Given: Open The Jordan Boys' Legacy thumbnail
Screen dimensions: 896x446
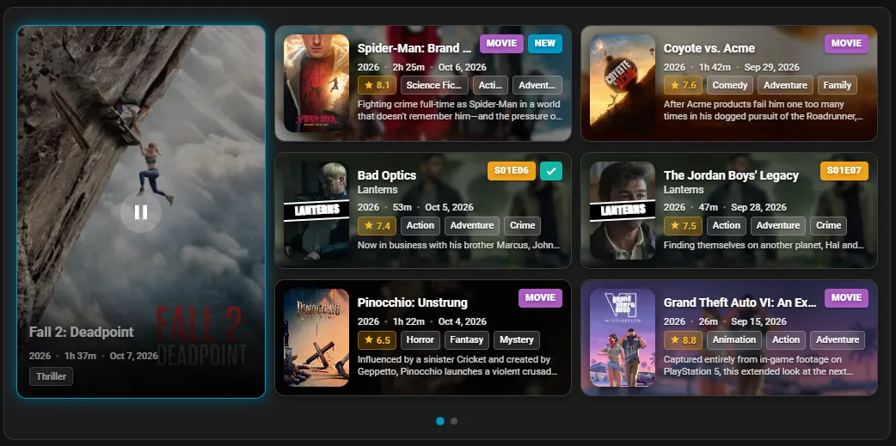Looking at the screenshot, I should pos(623,211).
